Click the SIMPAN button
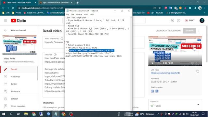The height and width of the screenshot is (117, 208). pos(189,31)
